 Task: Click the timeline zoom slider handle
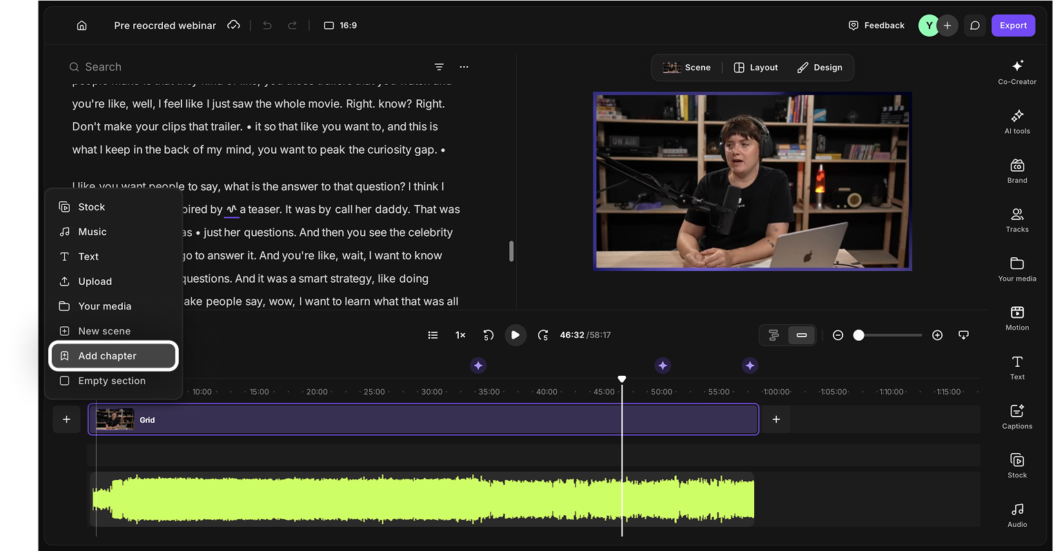pyautogui.click(x=858, y=335)
